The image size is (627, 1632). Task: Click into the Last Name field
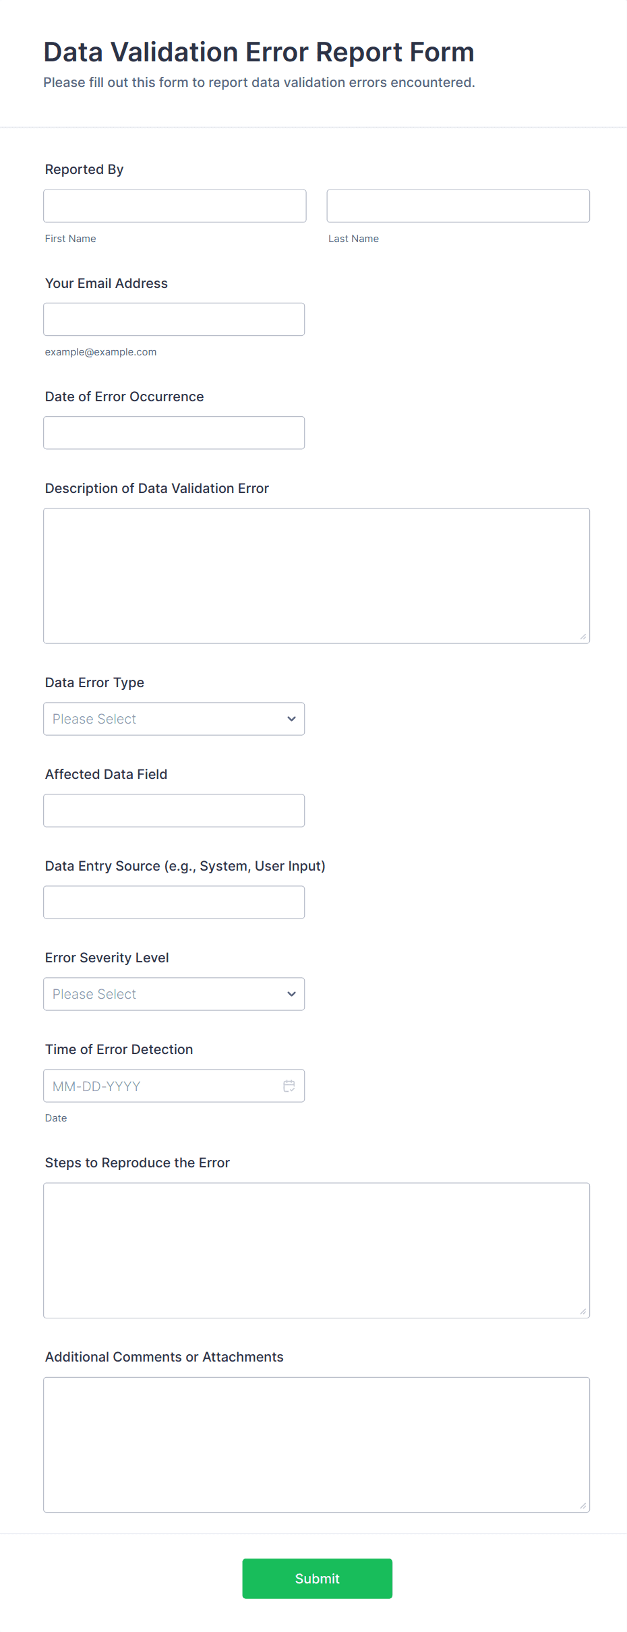[458, 206]
